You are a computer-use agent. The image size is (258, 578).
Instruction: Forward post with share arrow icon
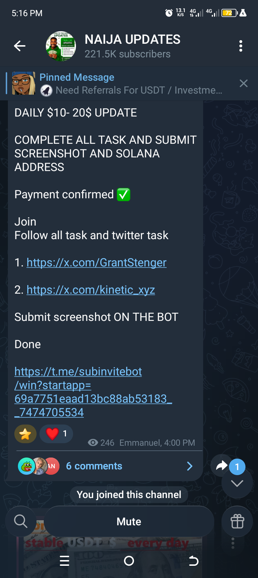[x=221, y=466]
